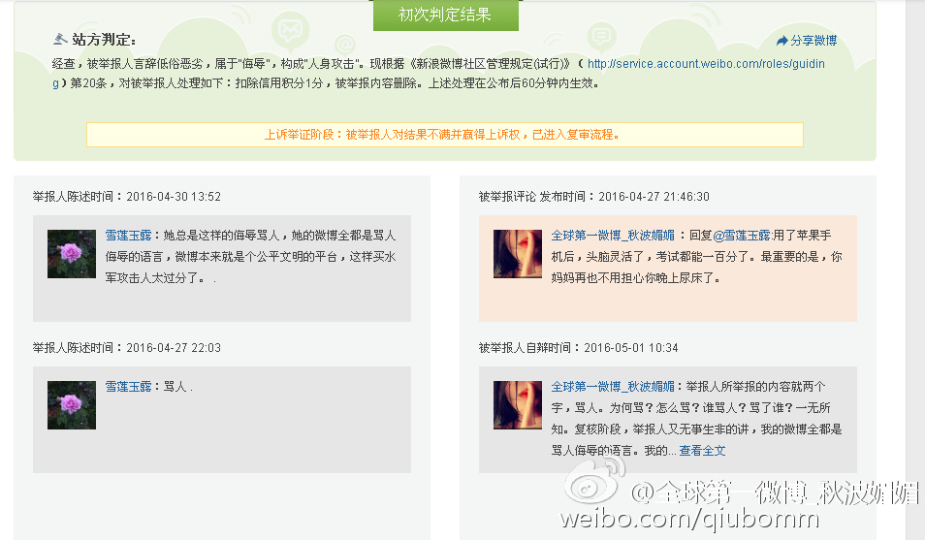Click the gavel icon next to 站方判定
925x540 pixels.
point(60,39)
